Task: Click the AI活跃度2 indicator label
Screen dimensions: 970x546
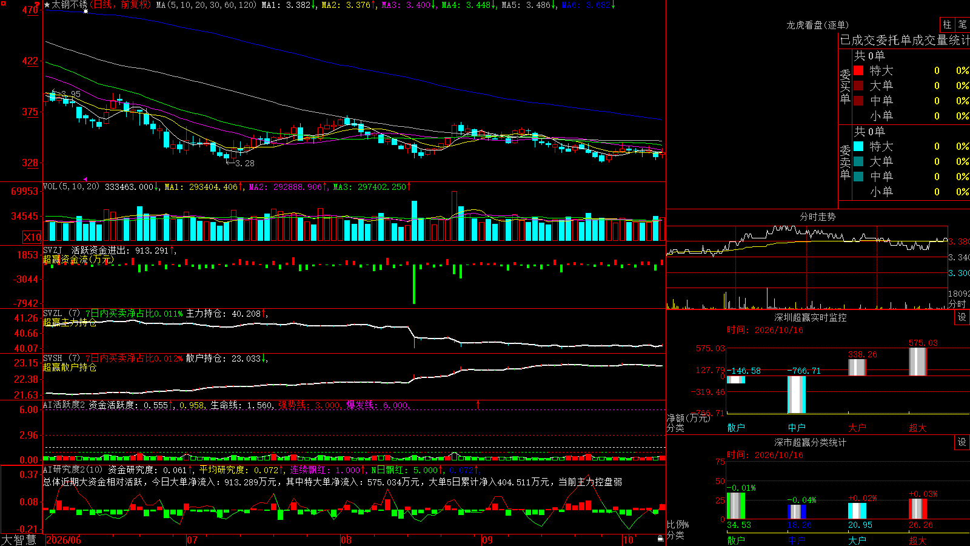Action: [64, 405]
